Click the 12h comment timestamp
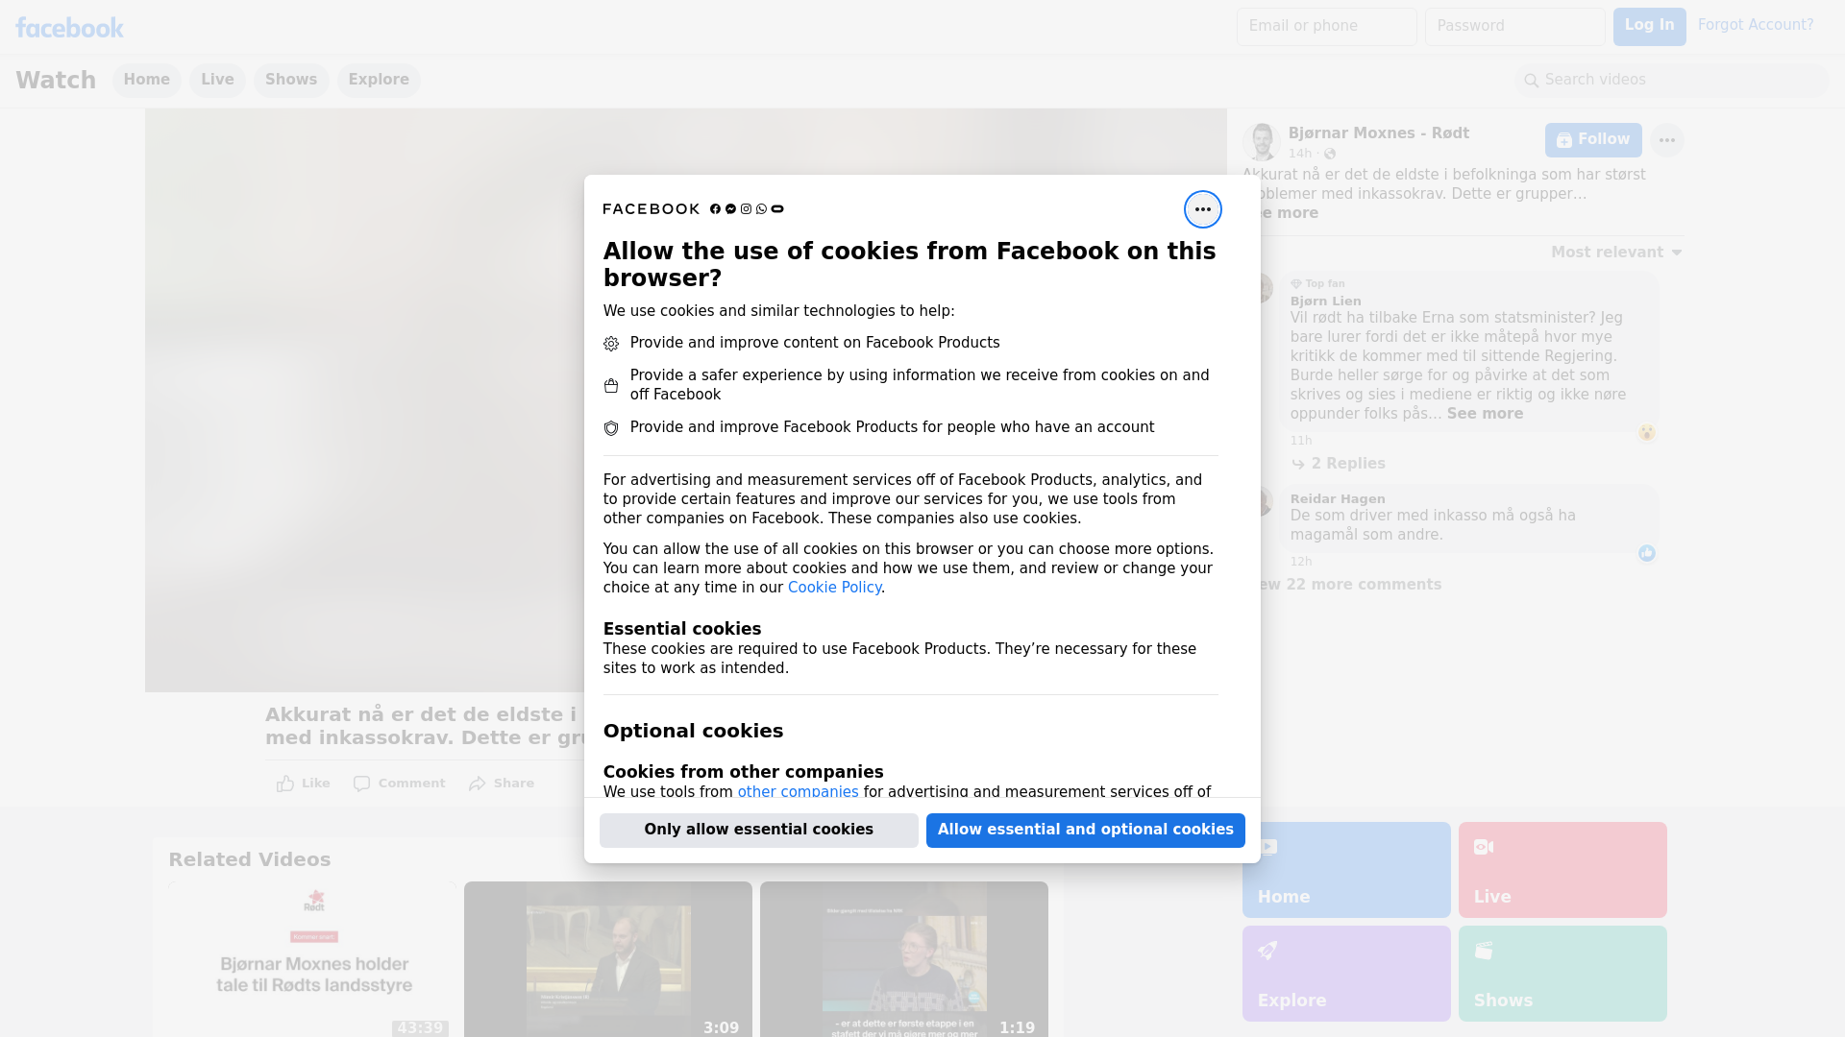 1301,562
